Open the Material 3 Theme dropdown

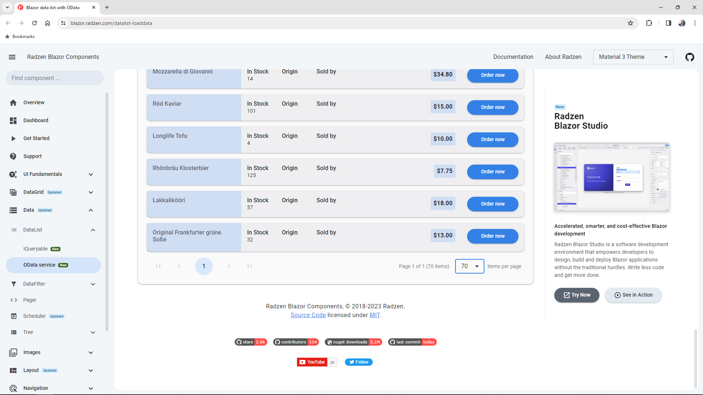pyautogui.click(x=633, y=57)
